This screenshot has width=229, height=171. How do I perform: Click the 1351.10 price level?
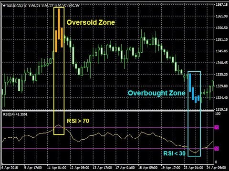pos(221,39)
